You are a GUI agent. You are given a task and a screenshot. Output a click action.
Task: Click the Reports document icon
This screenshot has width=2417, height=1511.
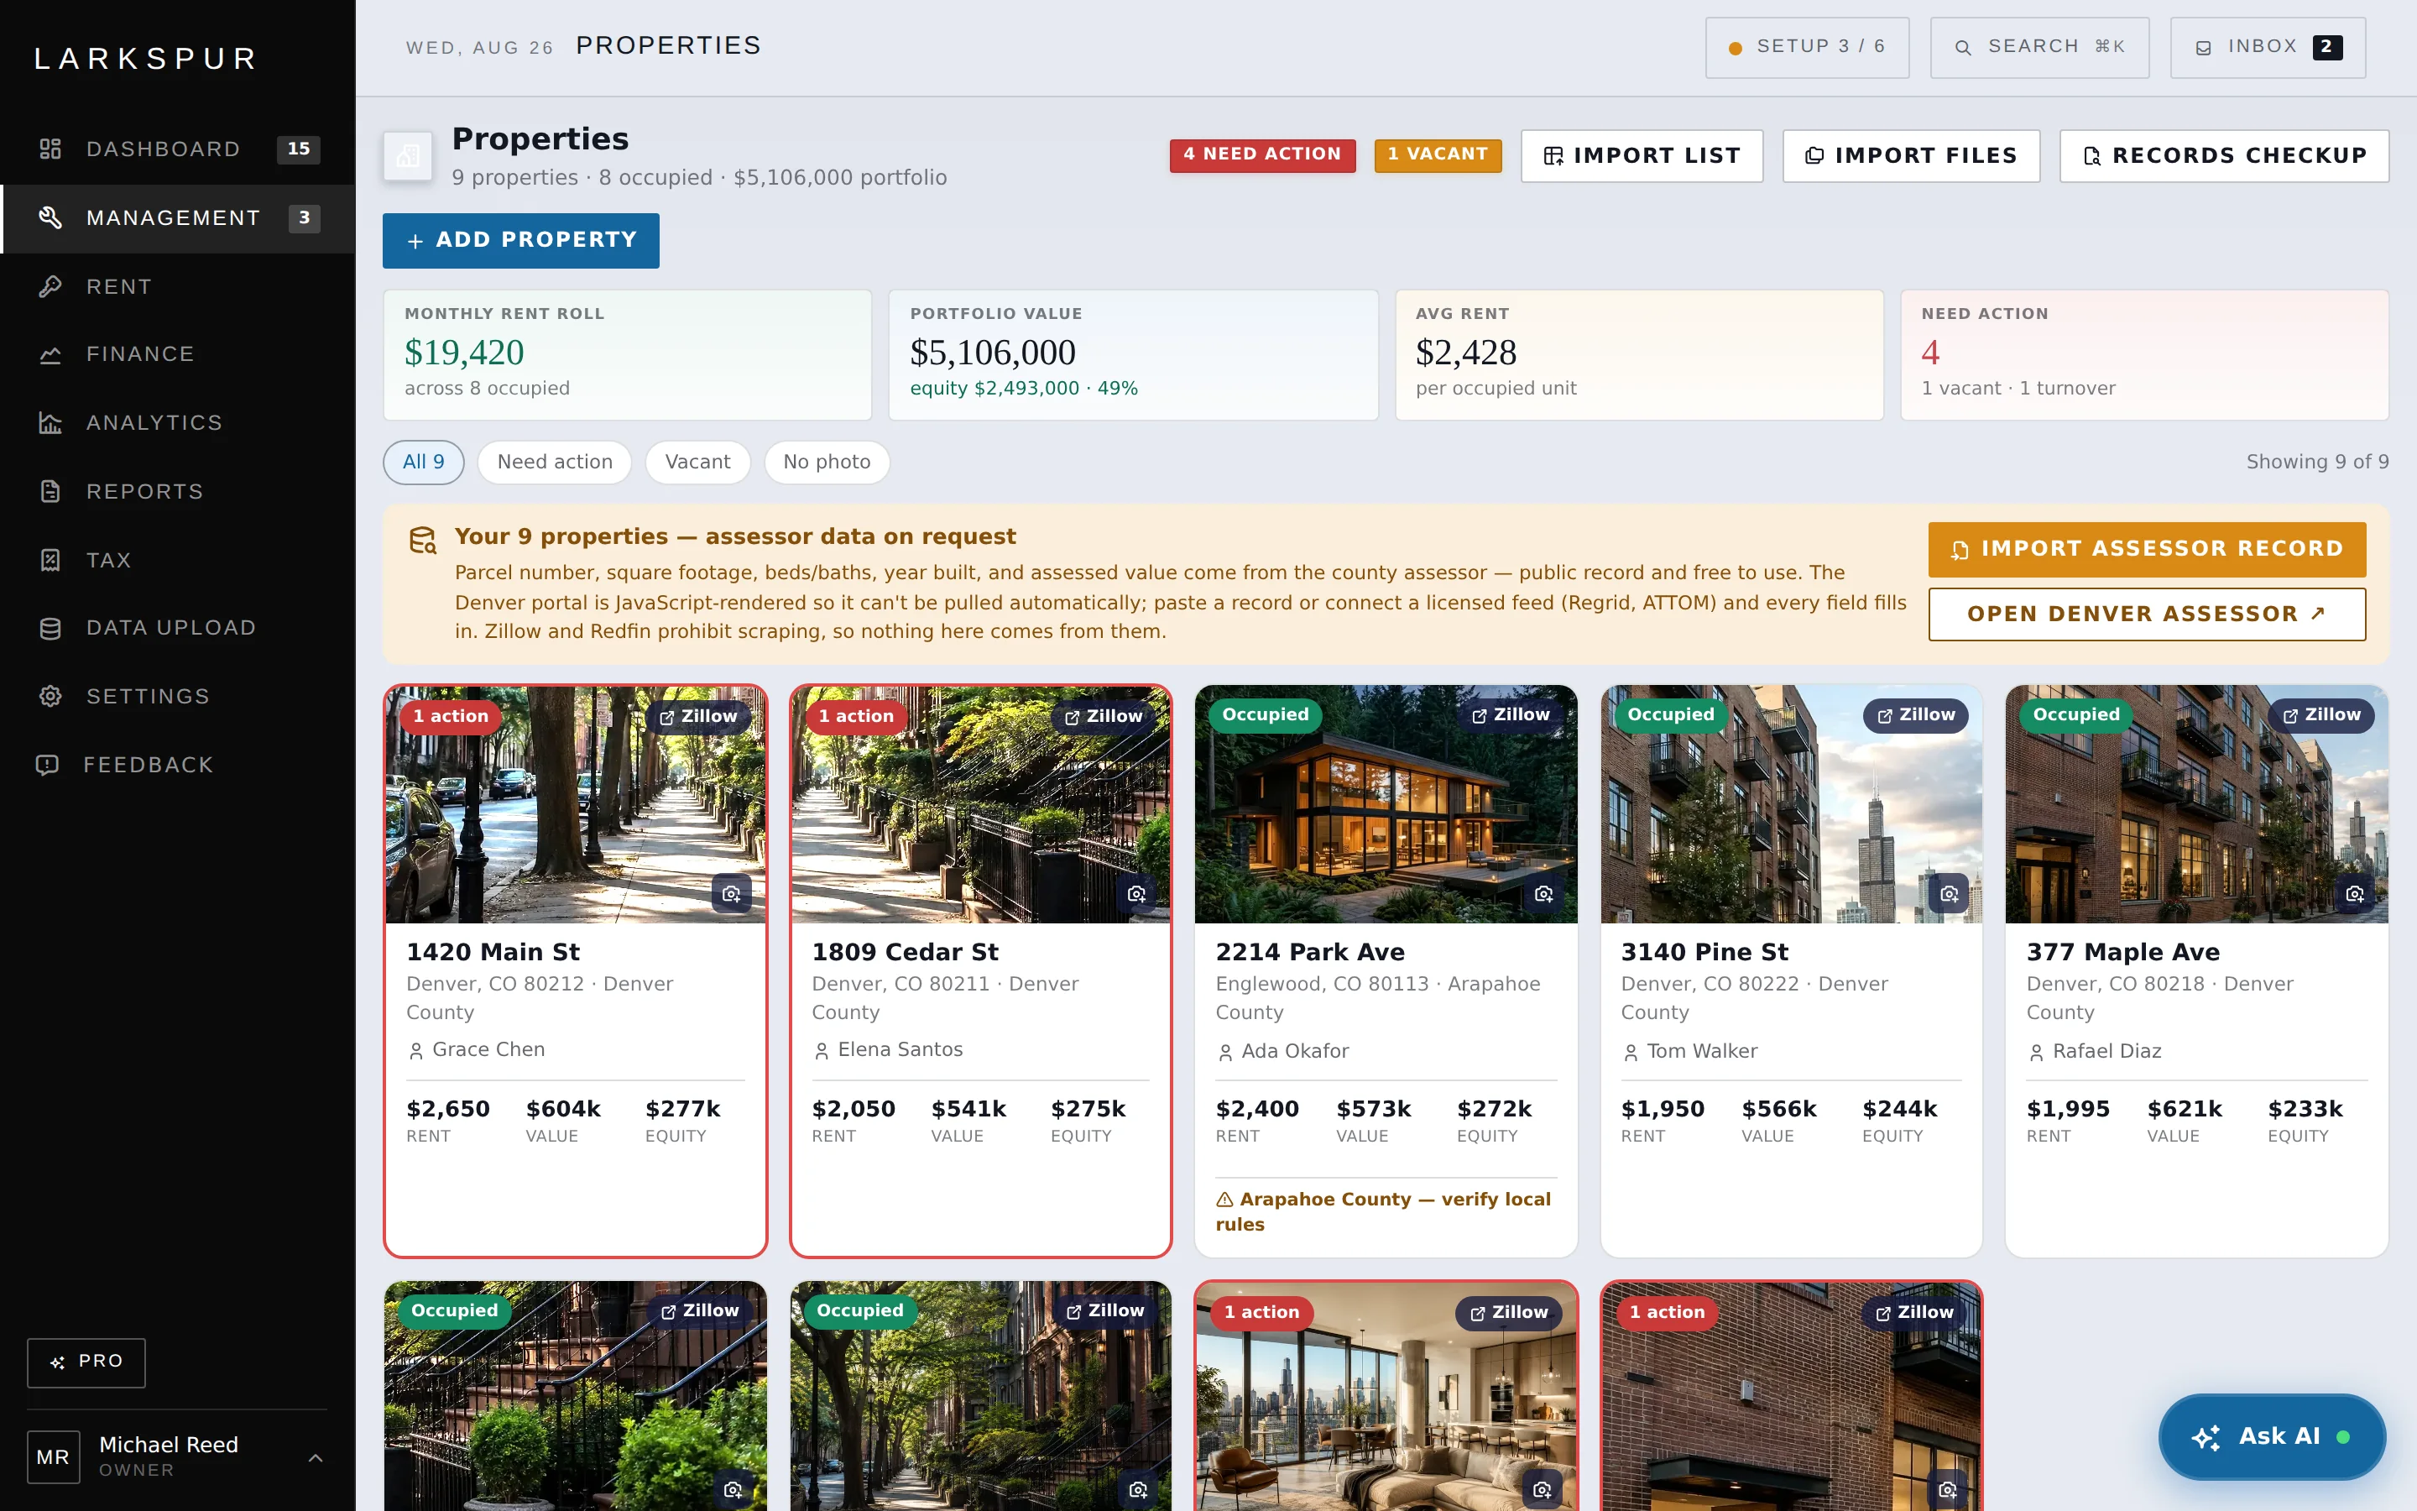point(50,492)
